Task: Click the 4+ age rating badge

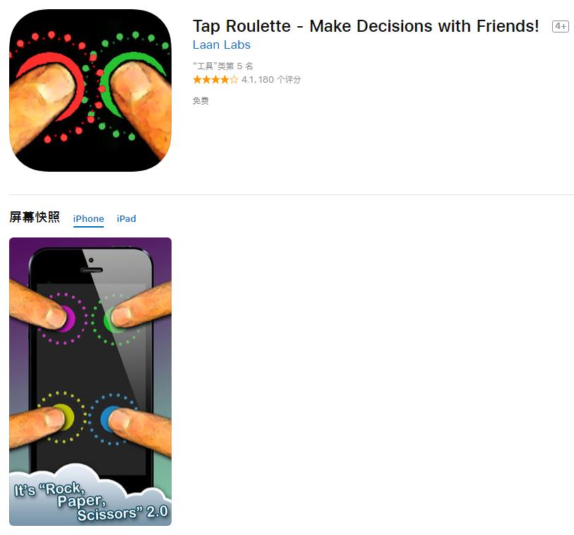Action: tap(561, 26)
